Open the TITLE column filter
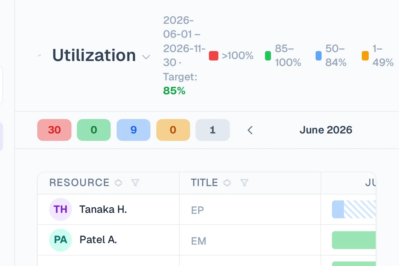 [244, 183]
